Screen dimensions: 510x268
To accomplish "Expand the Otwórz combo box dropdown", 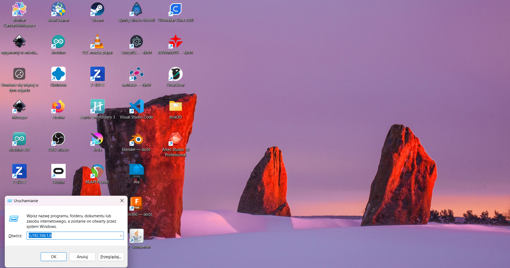I will [x=121, y=236].
